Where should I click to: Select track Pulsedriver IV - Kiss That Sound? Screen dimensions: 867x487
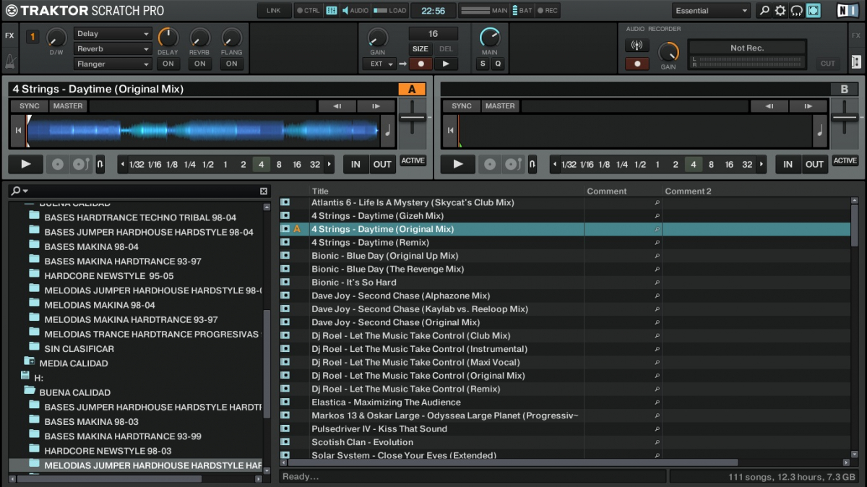coord(379,429)
